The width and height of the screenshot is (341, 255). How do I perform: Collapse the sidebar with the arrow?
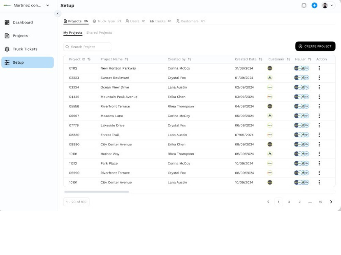pyautogui.click(x=58, y=14)
